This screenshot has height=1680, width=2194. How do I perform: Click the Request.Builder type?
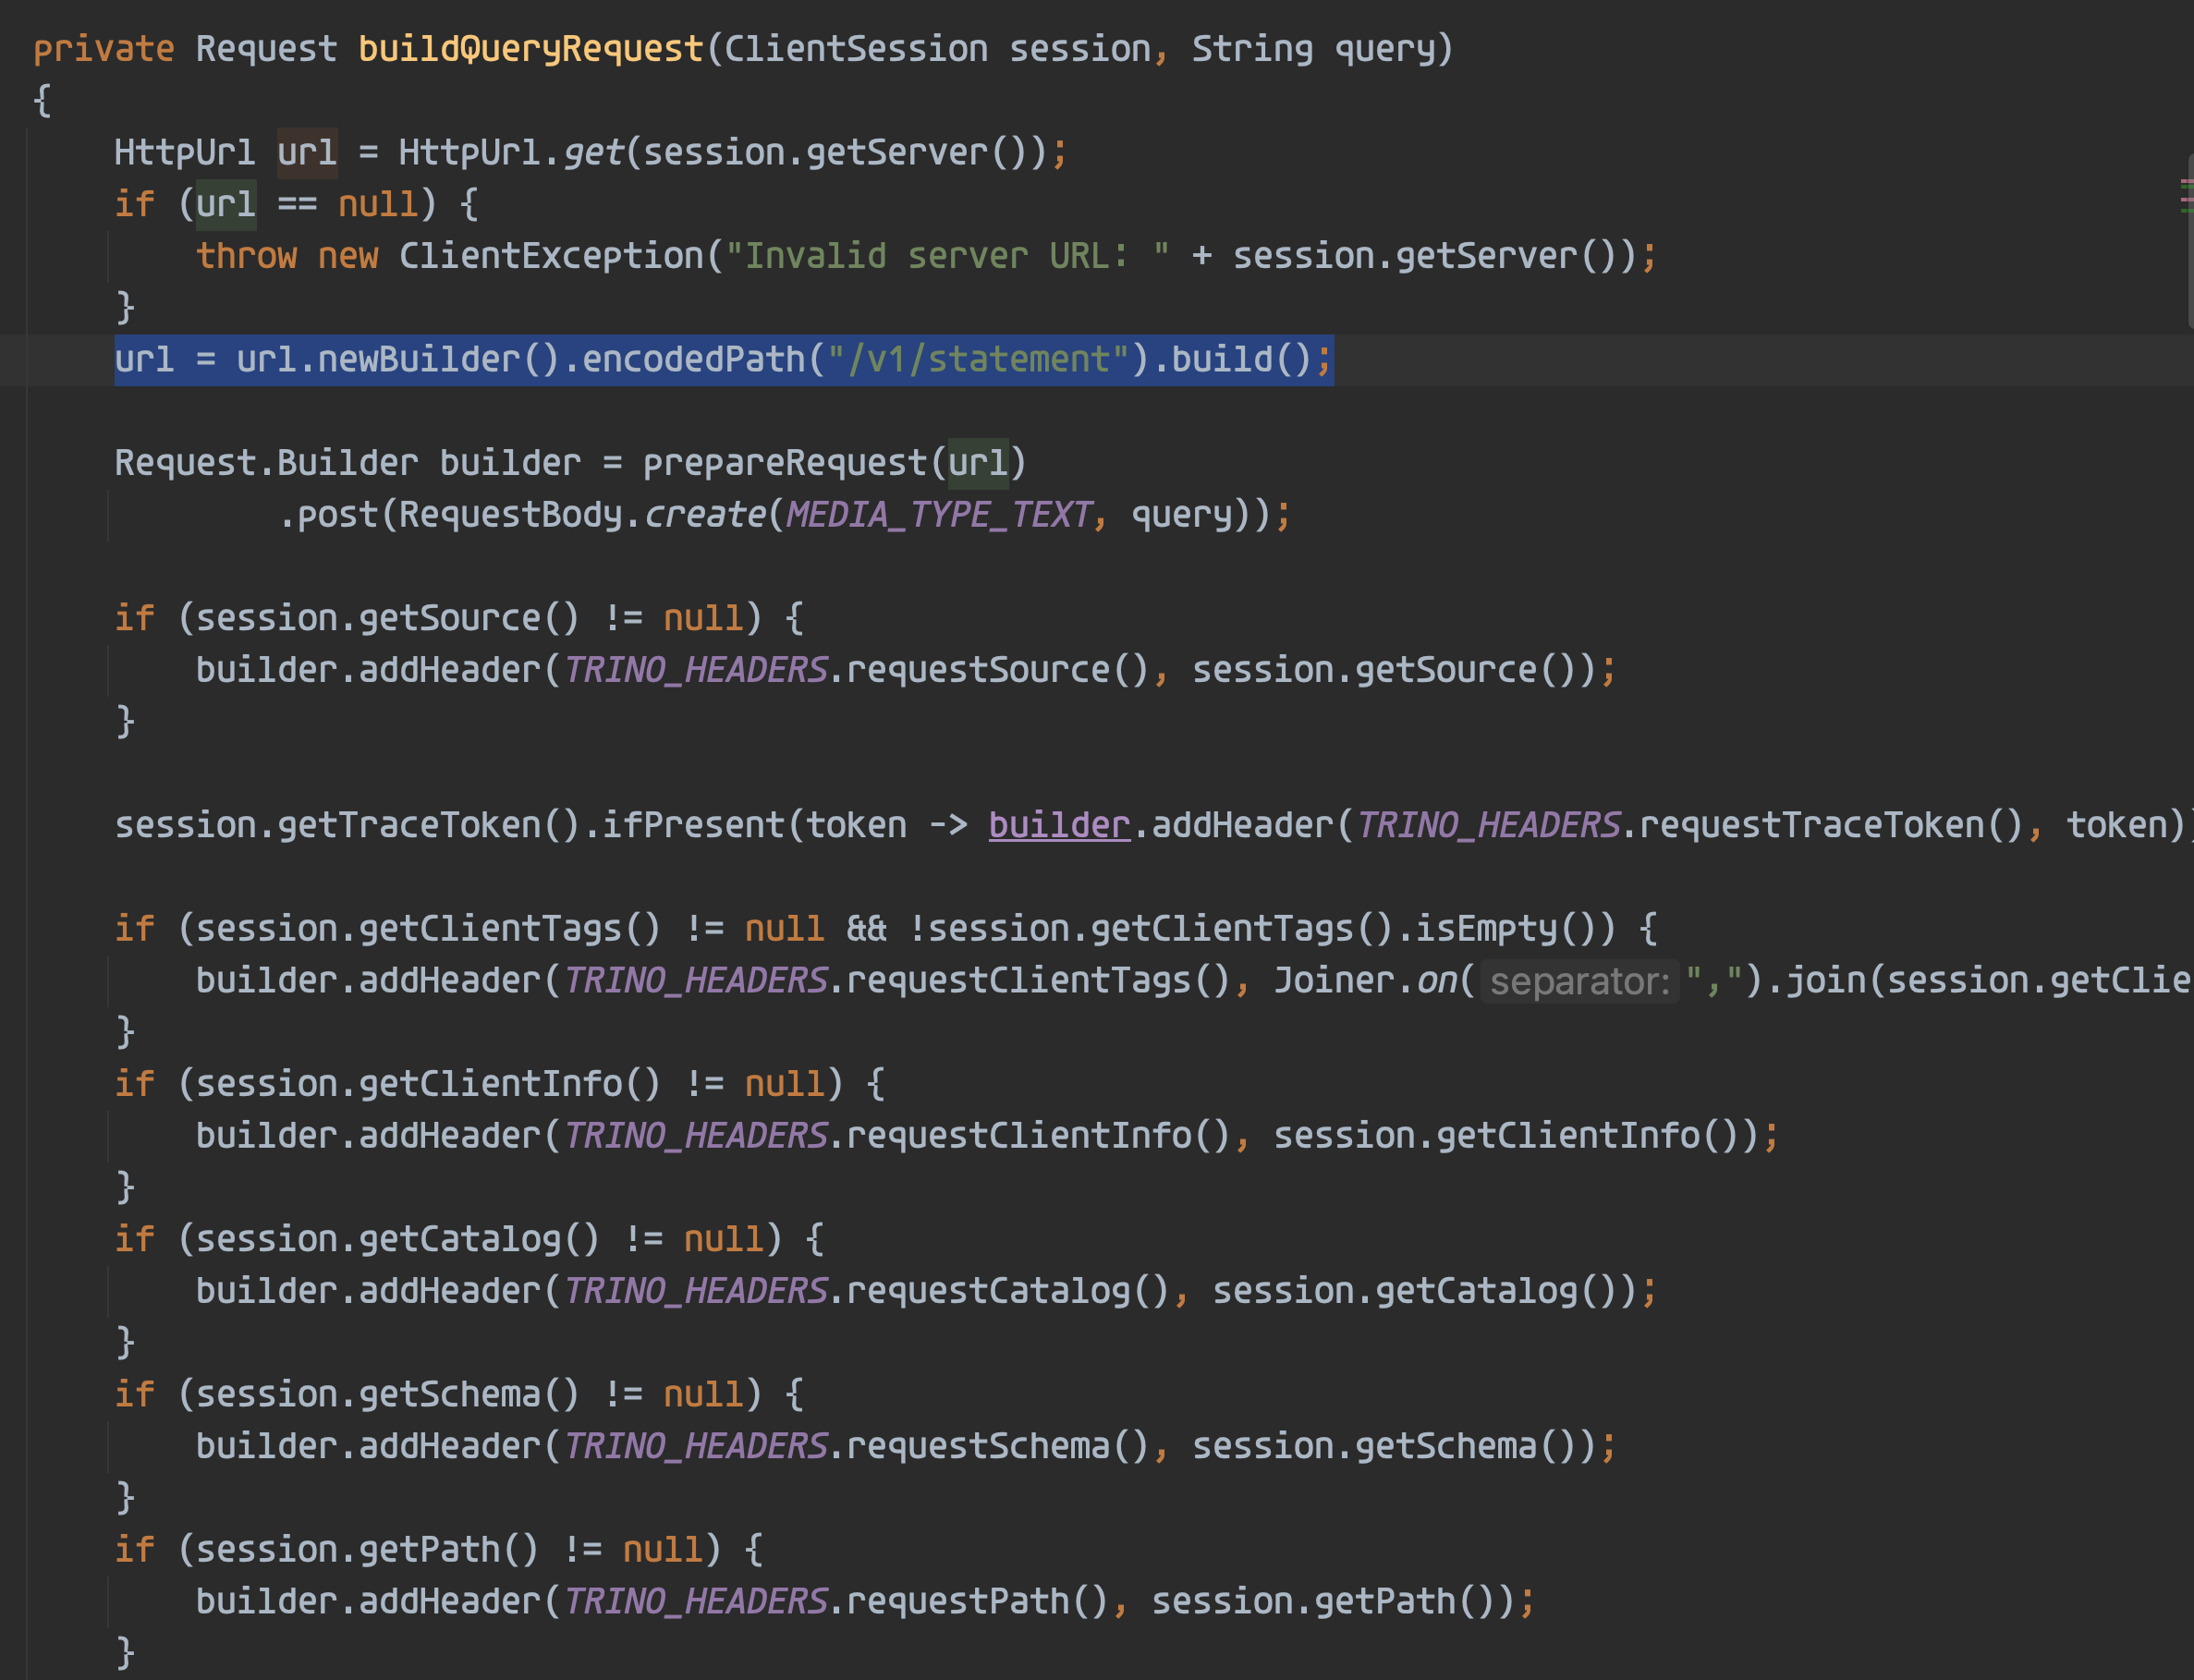(266, 463)
